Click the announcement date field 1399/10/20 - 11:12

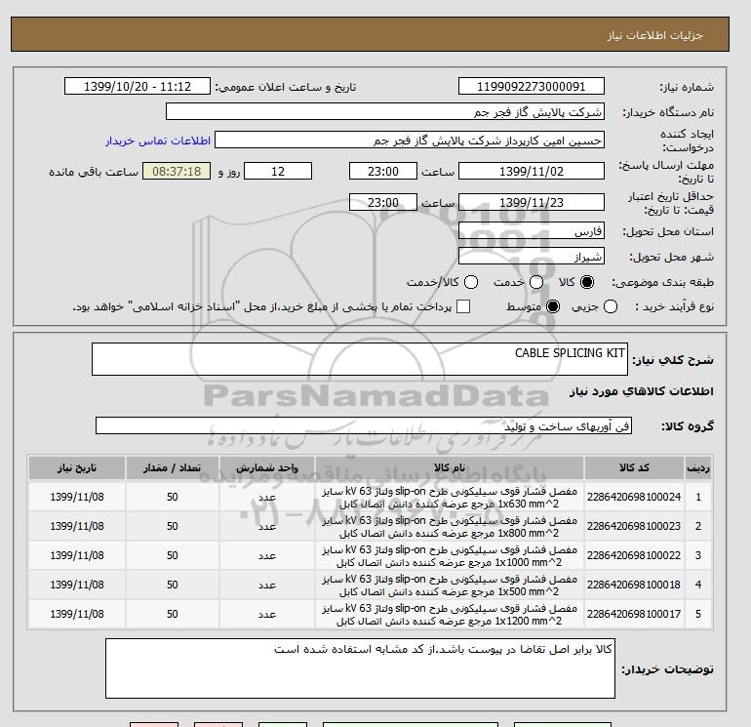click(138, 86)
